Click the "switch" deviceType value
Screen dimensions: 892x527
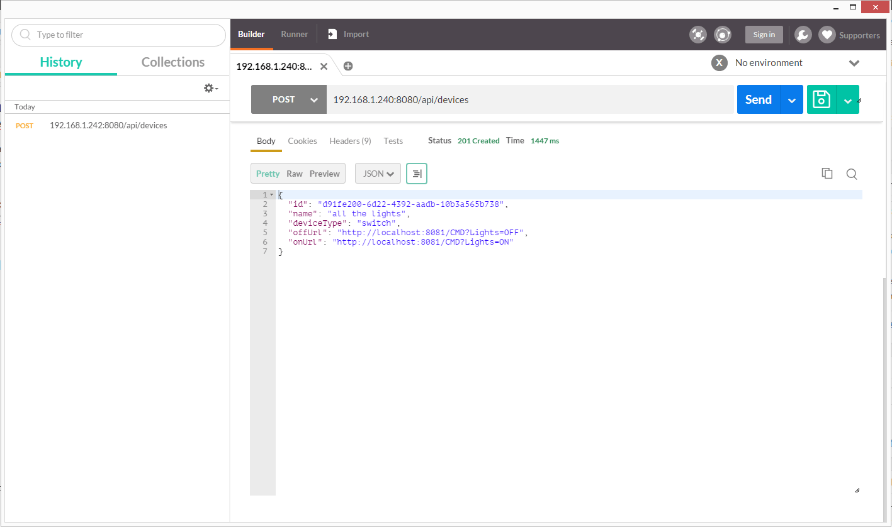(376, 223)
